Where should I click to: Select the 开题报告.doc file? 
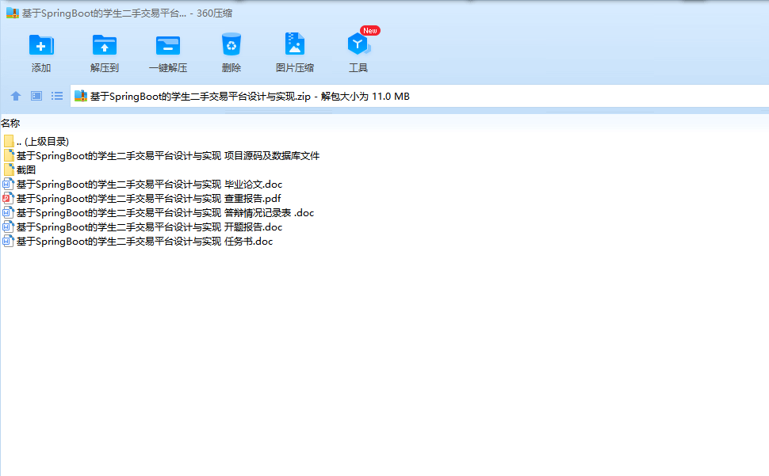tap(143, 227)
